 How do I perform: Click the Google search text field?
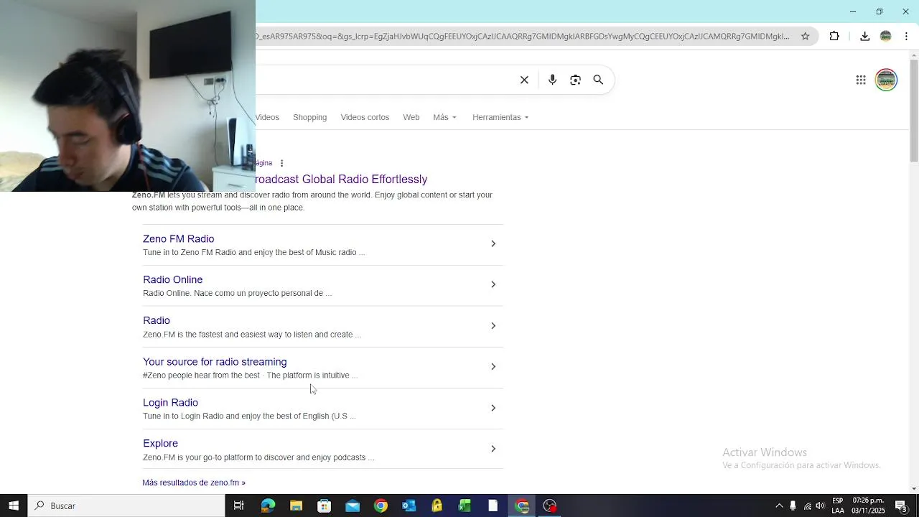pos(384,80)
